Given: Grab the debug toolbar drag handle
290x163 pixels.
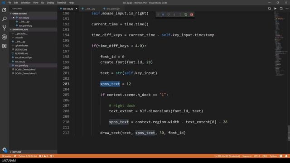Looking at the screenshot, I should click(x=158, y=14).
